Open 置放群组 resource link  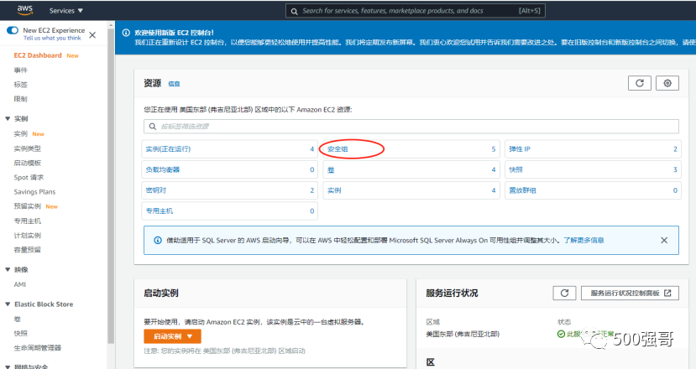tap(522, 190)
